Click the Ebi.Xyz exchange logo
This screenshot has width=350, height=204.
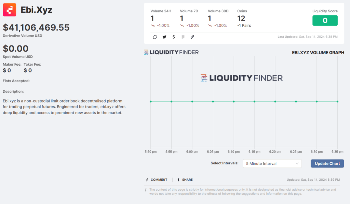click(x=9, y=10)
